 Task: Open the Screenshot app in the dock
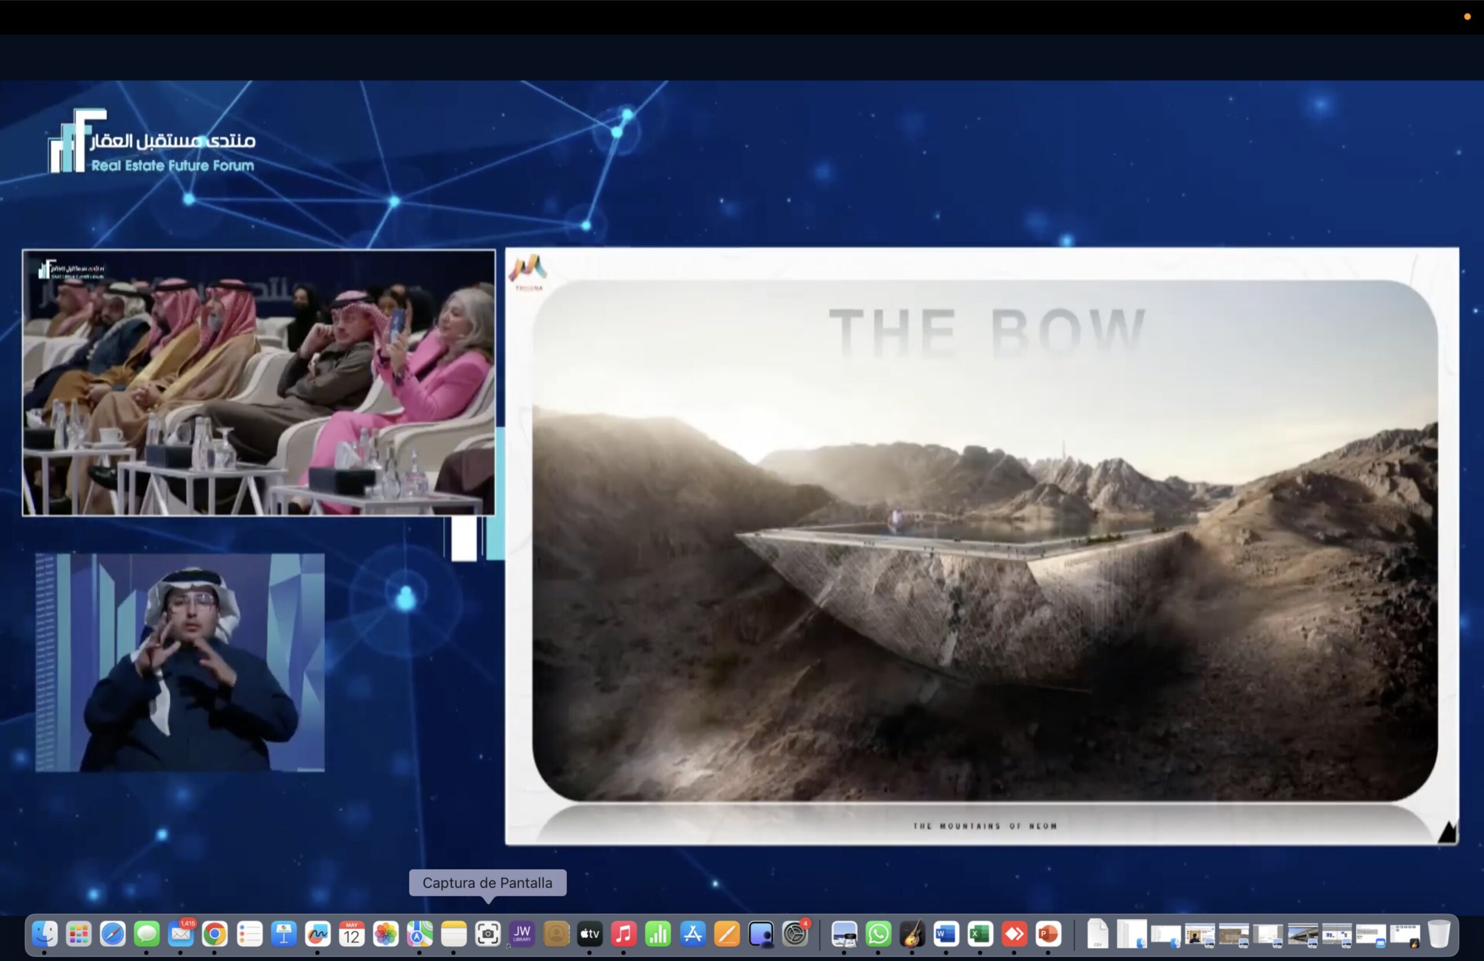click(488, 934)
